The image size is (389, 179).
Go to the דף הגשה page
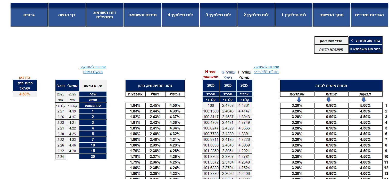click(67, 15)
